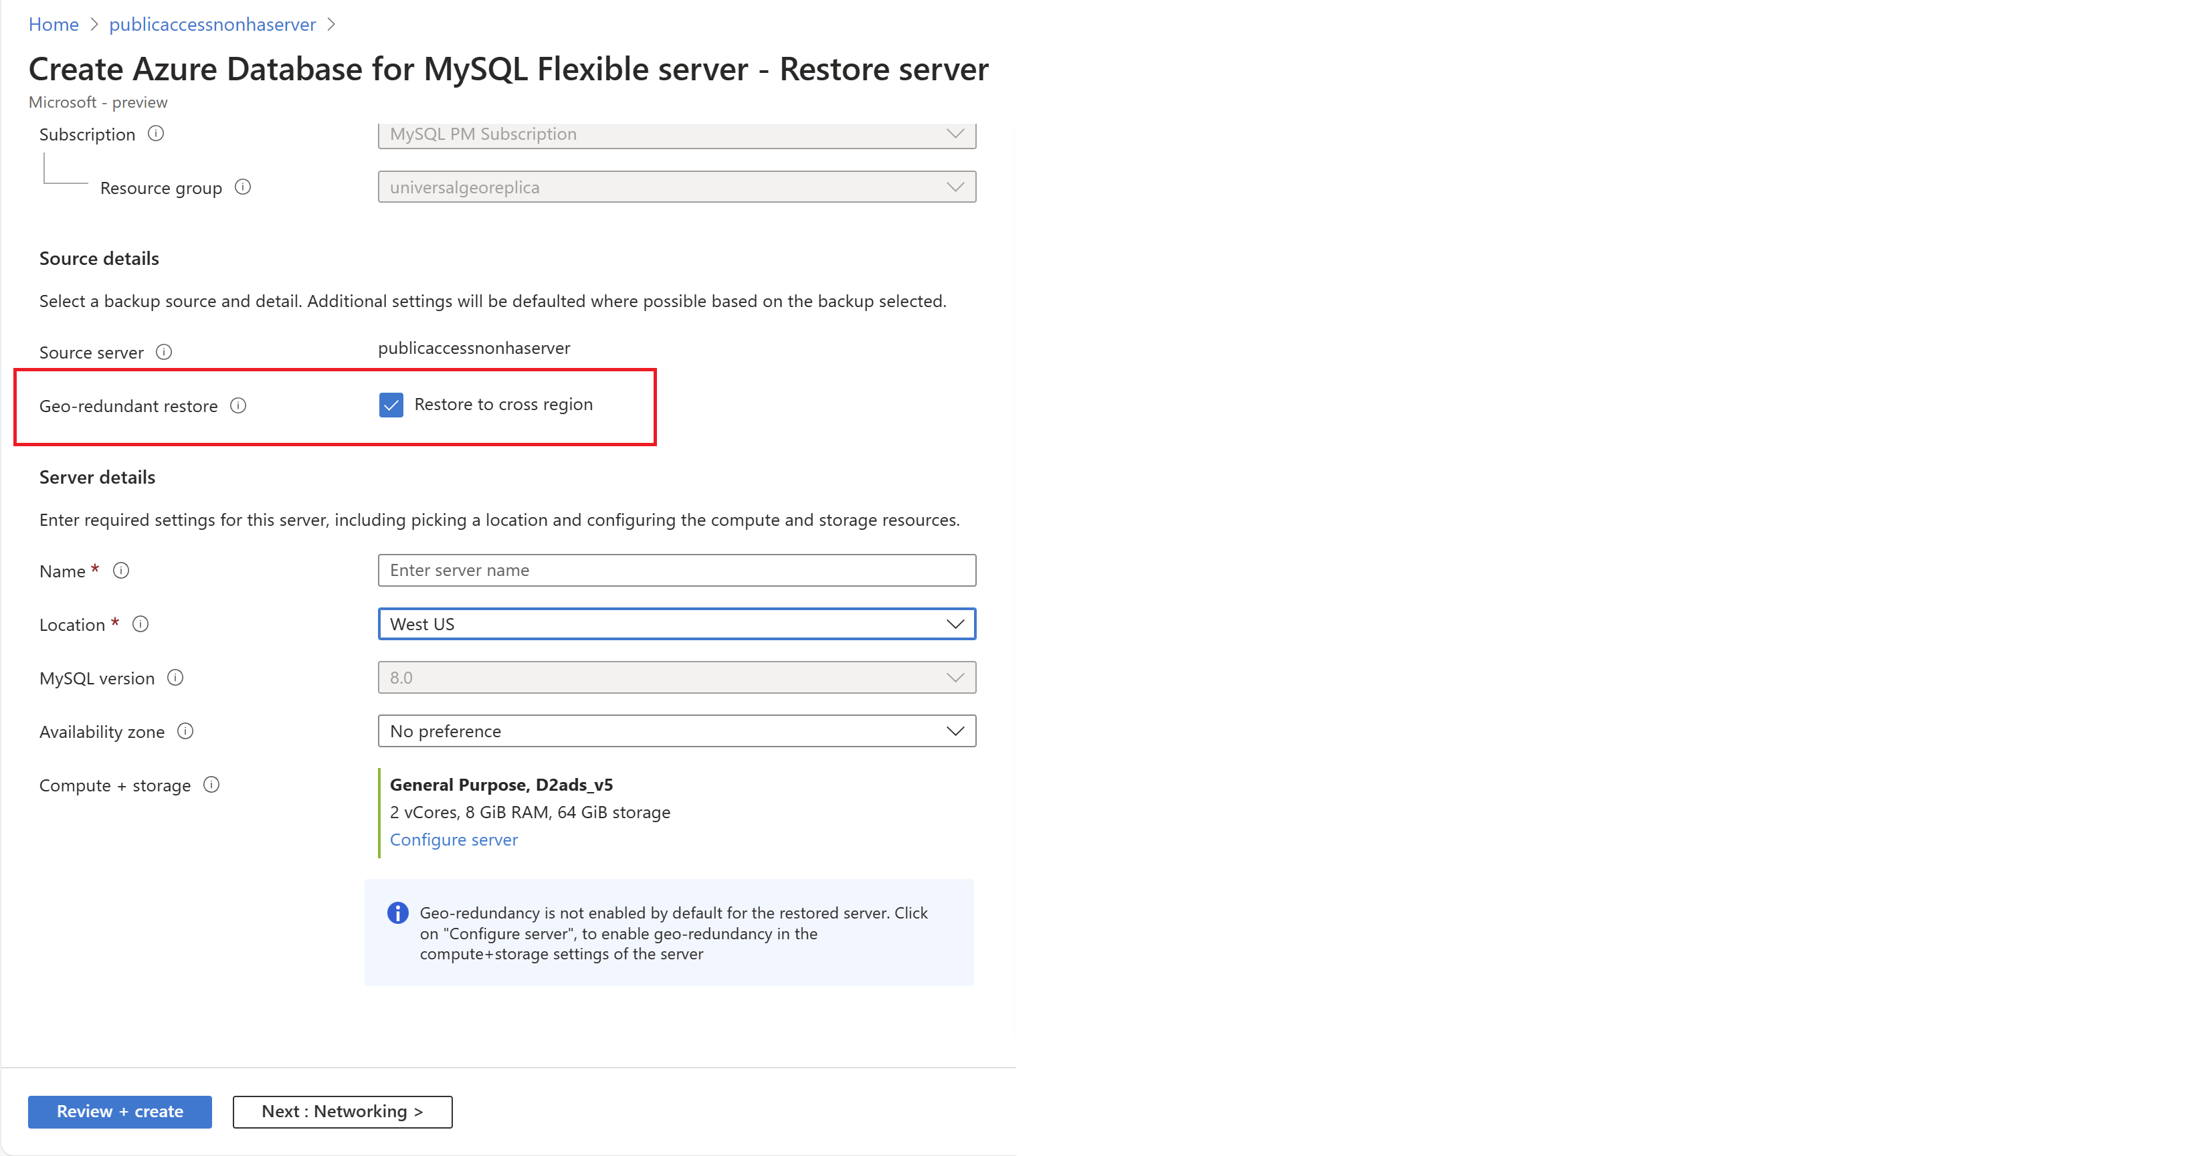Click the Geo-redundant restore info icon

(x=239, y=406)
